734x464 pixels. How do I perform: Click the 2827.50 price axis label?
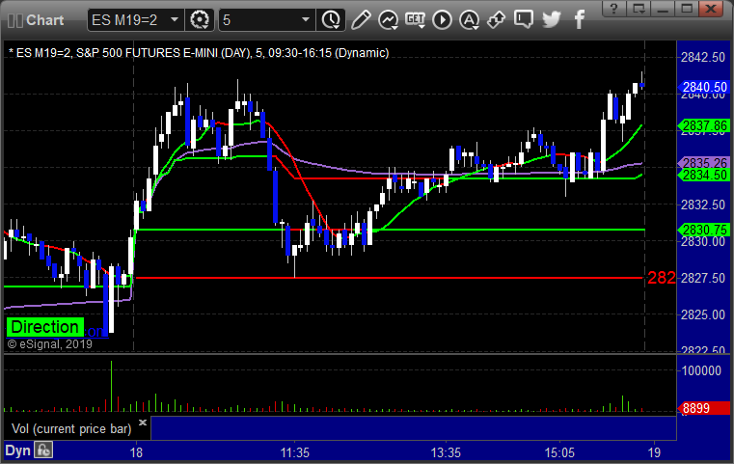coord(703,278)
